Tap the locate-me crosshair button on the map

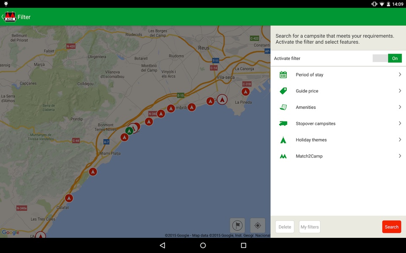pyautogui.click(x=258, y=225)
